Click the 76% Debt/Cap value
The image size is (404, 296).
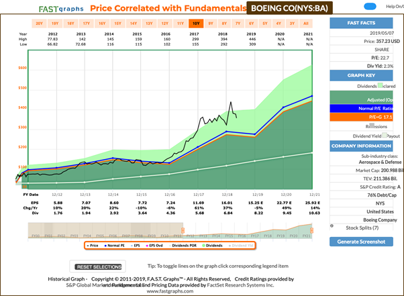pyautogui.click(x=382, y=195)
